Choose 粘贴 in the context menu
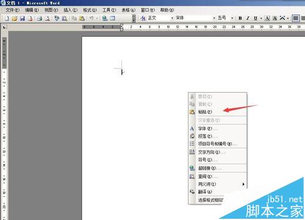The image size is (305, 220). [218, 112]
